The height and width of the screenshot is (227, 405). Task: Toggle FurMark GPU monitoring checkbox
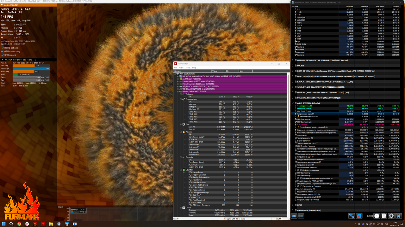pos(3,51)
